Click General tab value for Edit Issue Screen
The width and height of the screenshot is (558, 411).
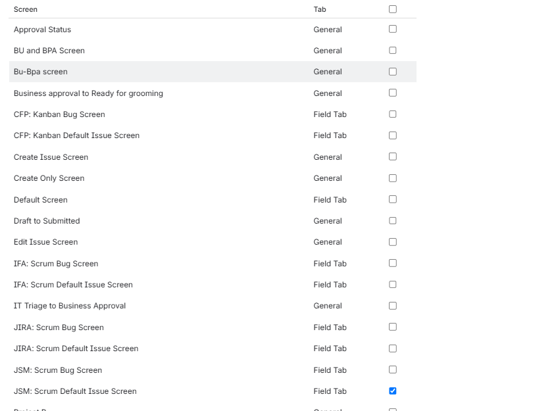pyautogui.click(x=328, y=242)
